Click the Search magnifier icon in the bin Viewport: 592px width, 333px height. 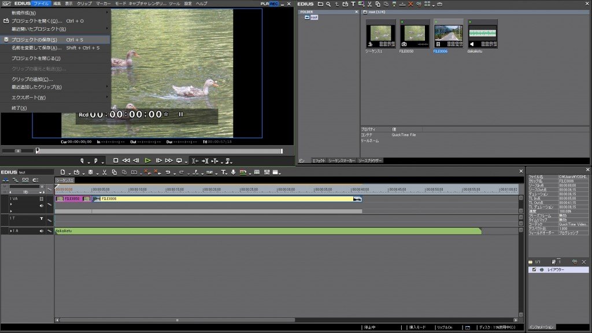(x=328, y=4)
